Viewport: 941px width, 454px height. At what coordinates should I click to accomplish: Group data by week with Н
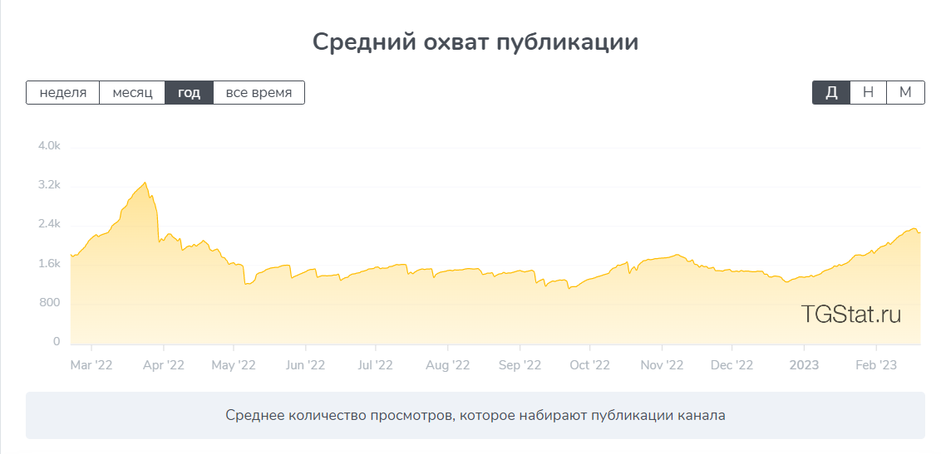(x=869, y=93)
